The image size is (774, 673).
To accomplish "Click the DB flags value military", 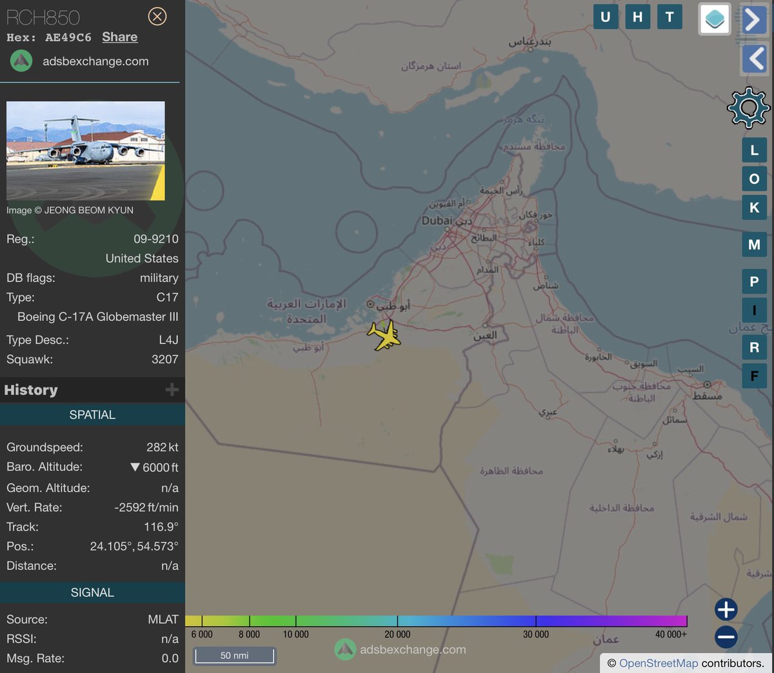I will (159, 278).
